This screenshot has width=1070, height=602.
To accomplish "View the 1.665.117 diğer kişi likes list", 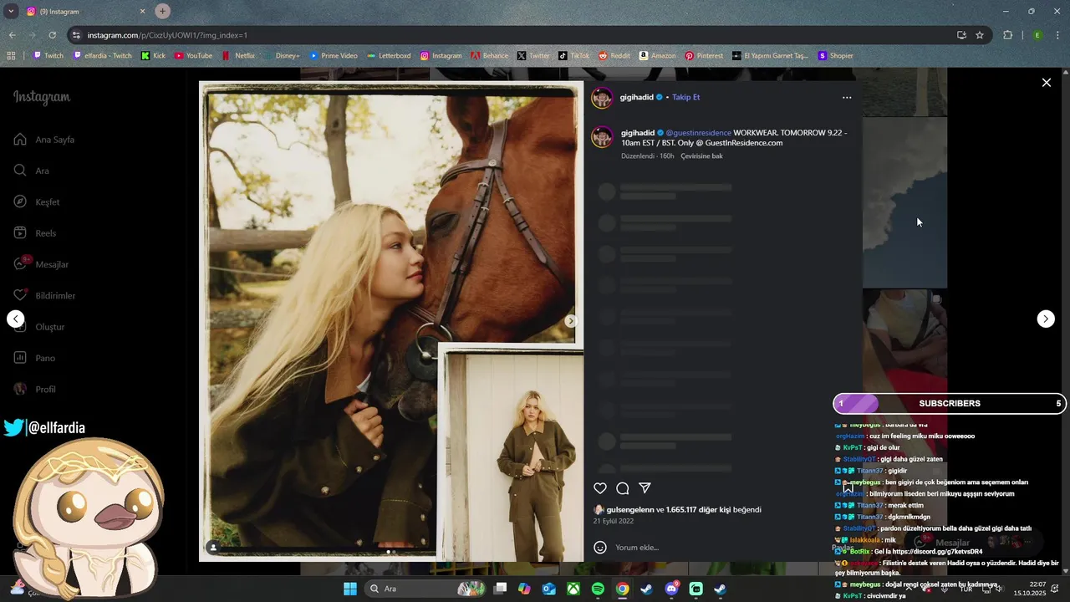I will [x=698, y=509].
